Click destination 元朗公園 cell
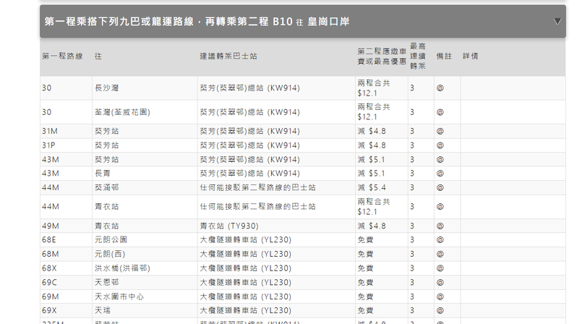Screen dimensions: 577x324 [x=111, y=239]
